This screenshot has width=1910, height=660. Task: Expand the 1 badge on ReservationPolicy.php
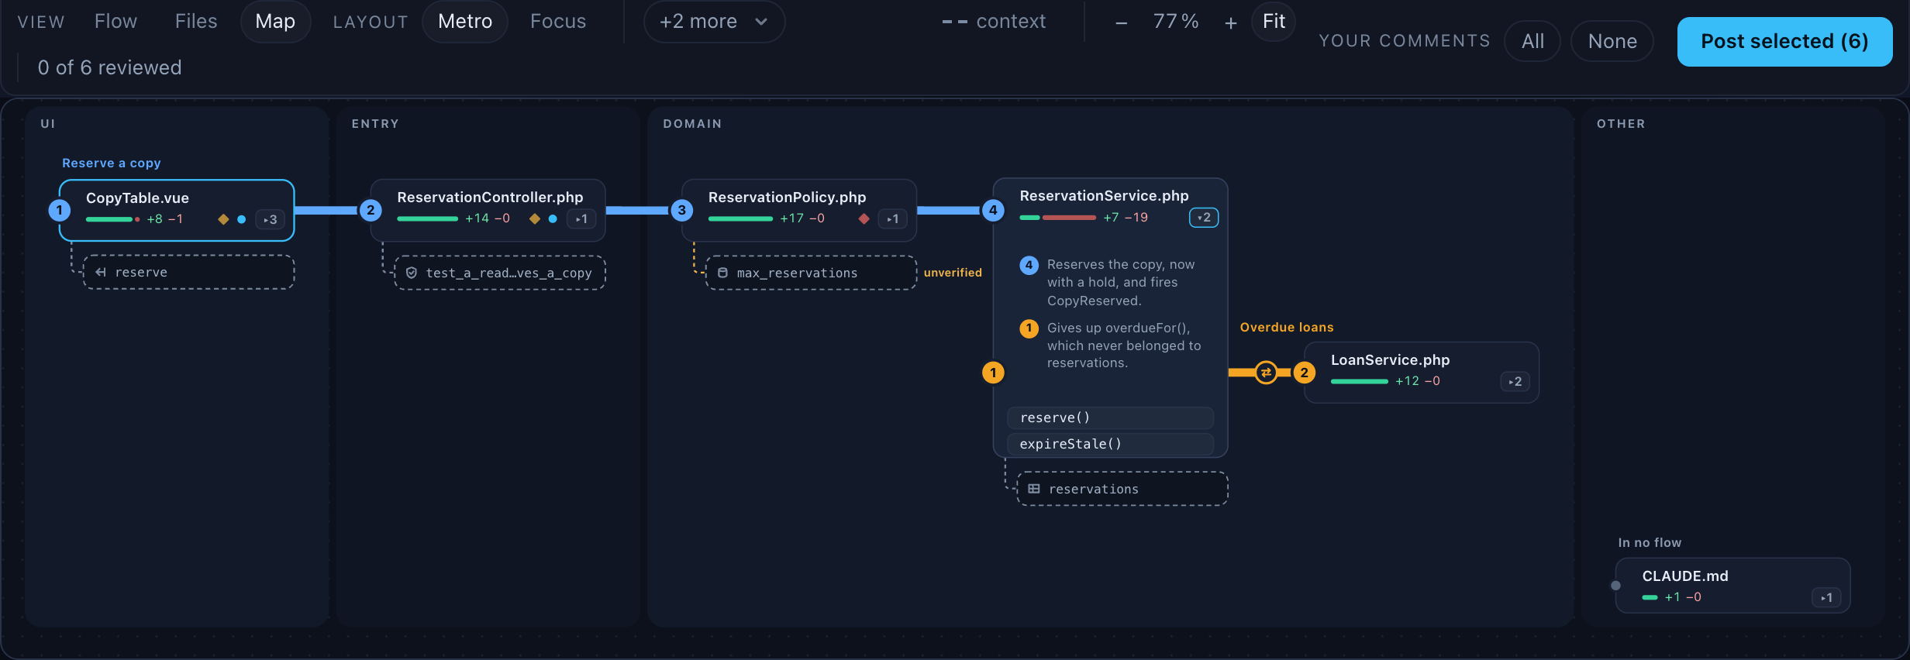[x=893, y=219]
